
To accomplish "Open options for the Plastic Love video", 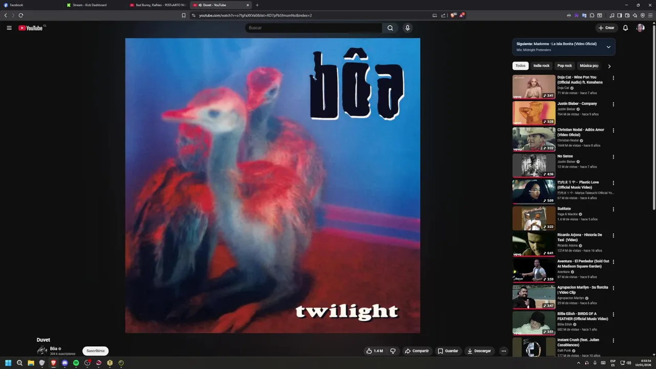I will 613,183.
